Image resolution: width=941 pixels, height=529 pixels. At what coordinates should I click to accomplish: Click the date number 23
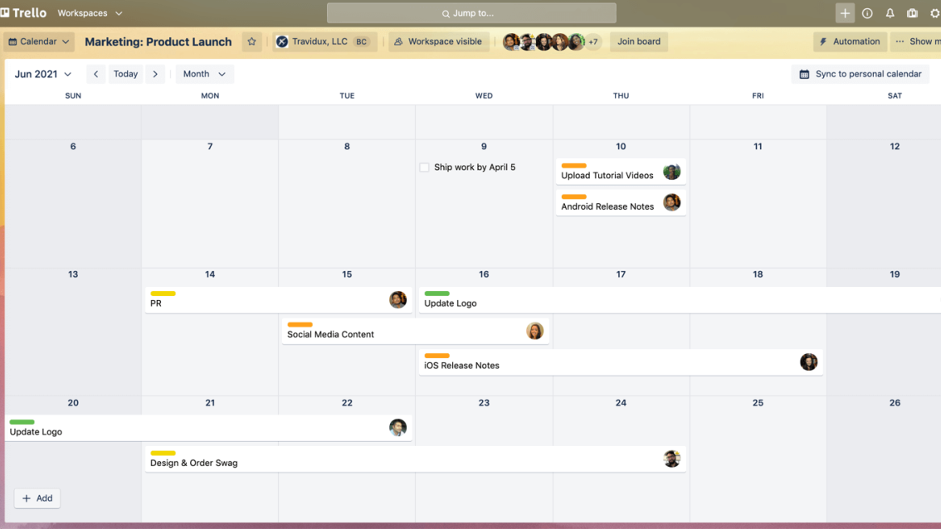coord(484,403)
